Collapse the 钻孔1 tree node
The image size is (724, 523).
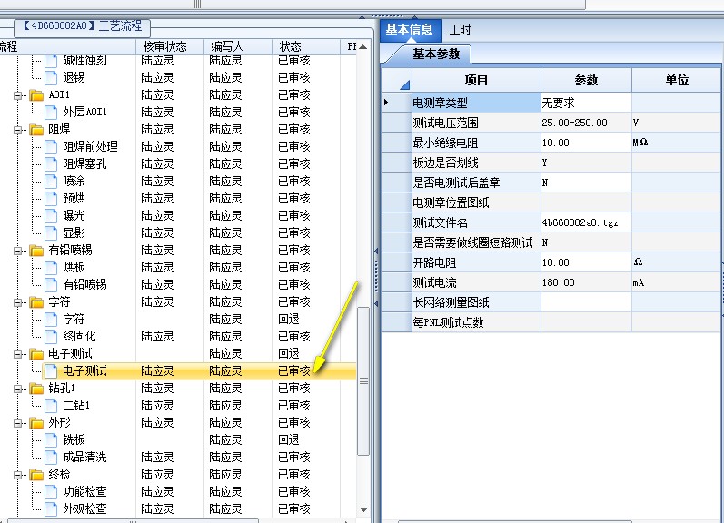pos(18,390)
